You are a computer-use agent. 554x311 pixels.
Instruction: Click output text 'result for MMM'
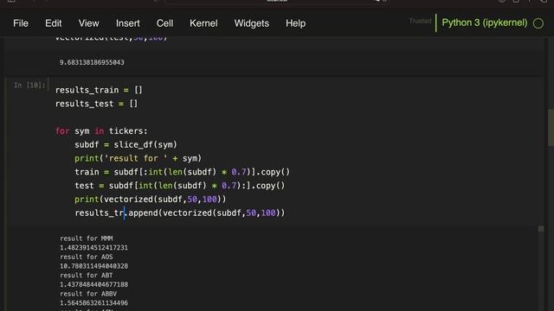(87, 238)
